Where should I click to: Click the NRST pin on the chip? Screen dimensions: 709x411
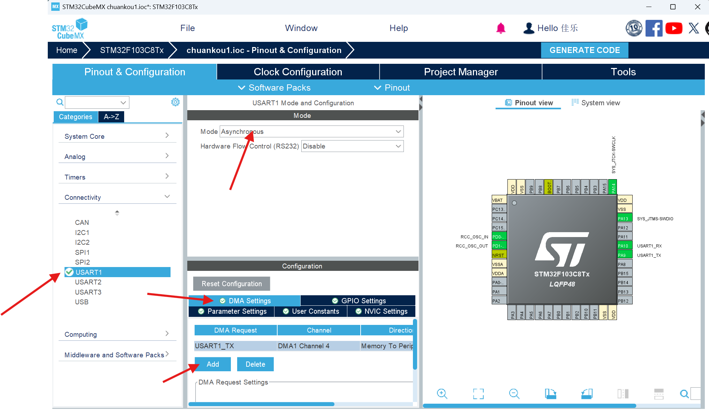[499, 255]
